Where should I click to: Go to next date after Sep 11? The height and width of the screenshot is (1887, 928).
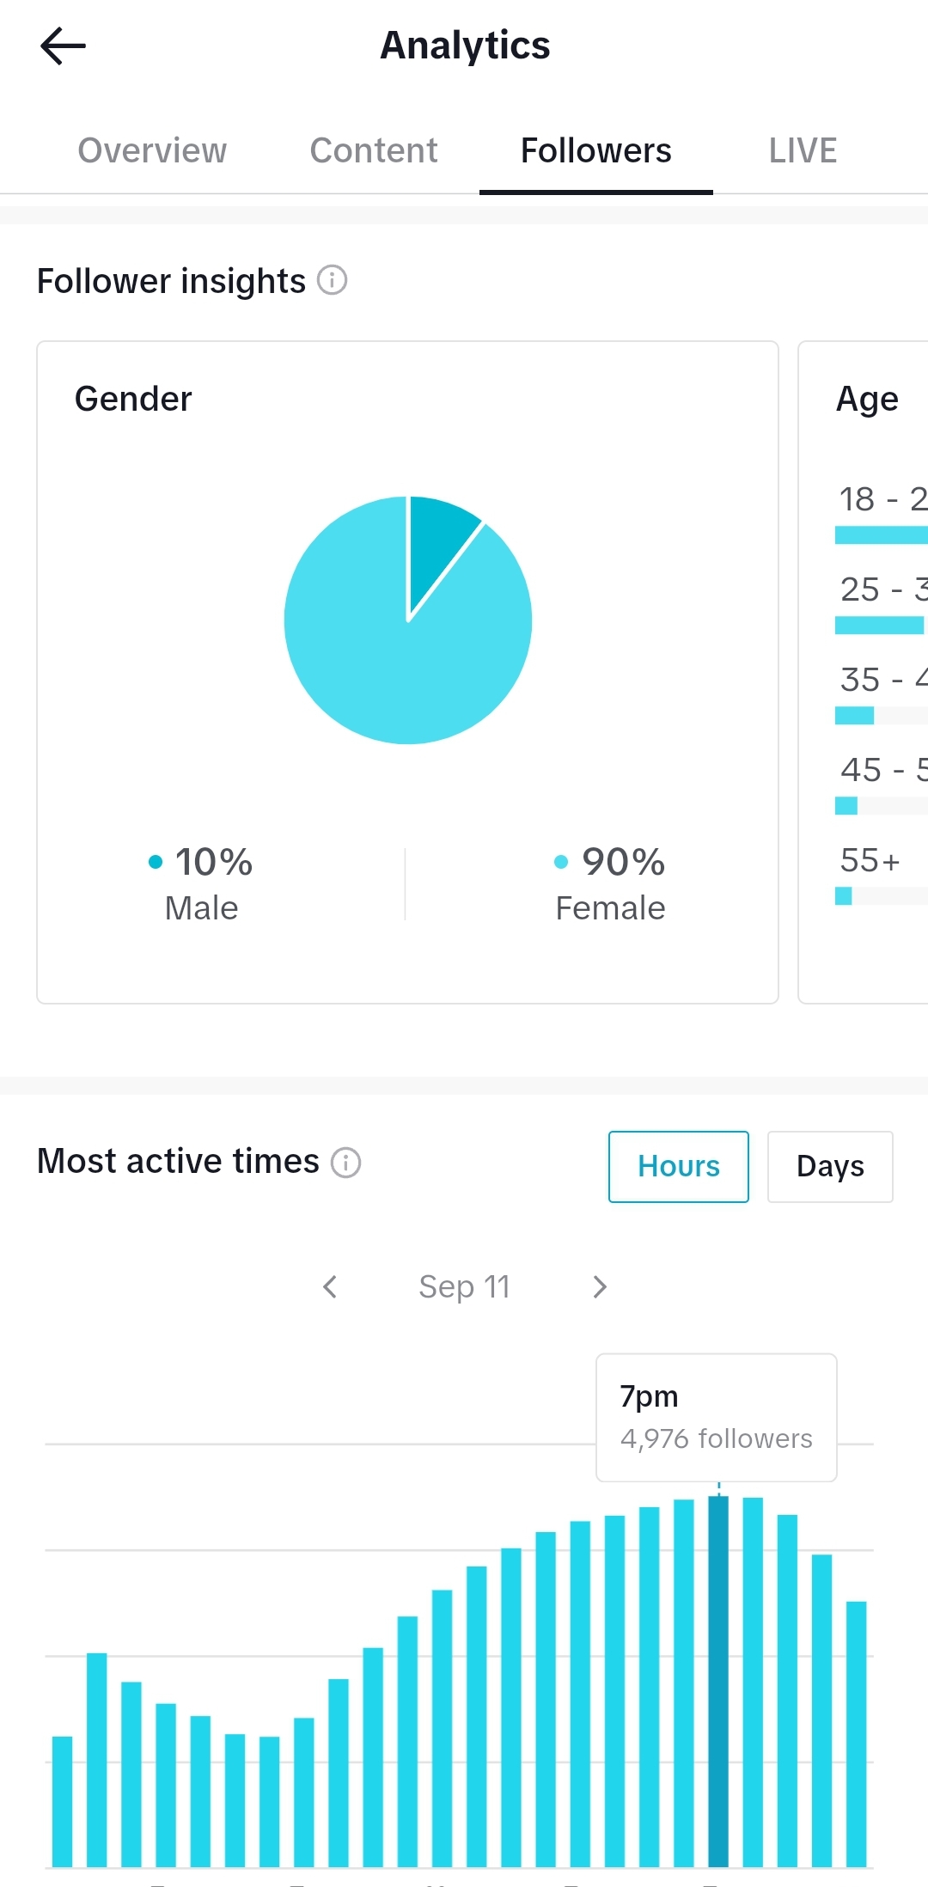600,1286
